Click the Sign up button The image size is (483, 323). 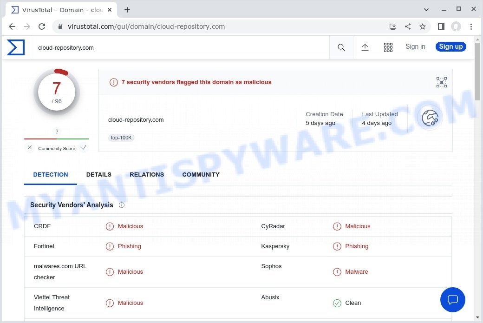pyautogui.click(x=450, y=46)
